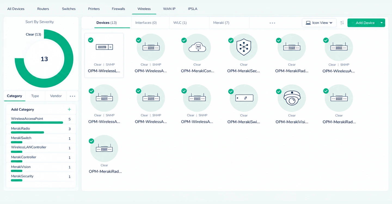
Task: Toggle the green checkmark on OPM-MerakiVisi
Action: coord(279,92)
